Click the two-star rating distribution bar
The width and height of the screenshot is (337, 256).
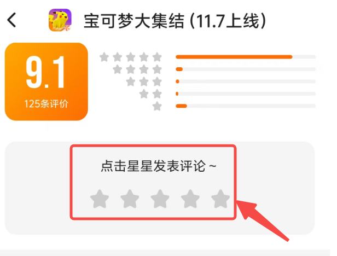pos(246,94)
